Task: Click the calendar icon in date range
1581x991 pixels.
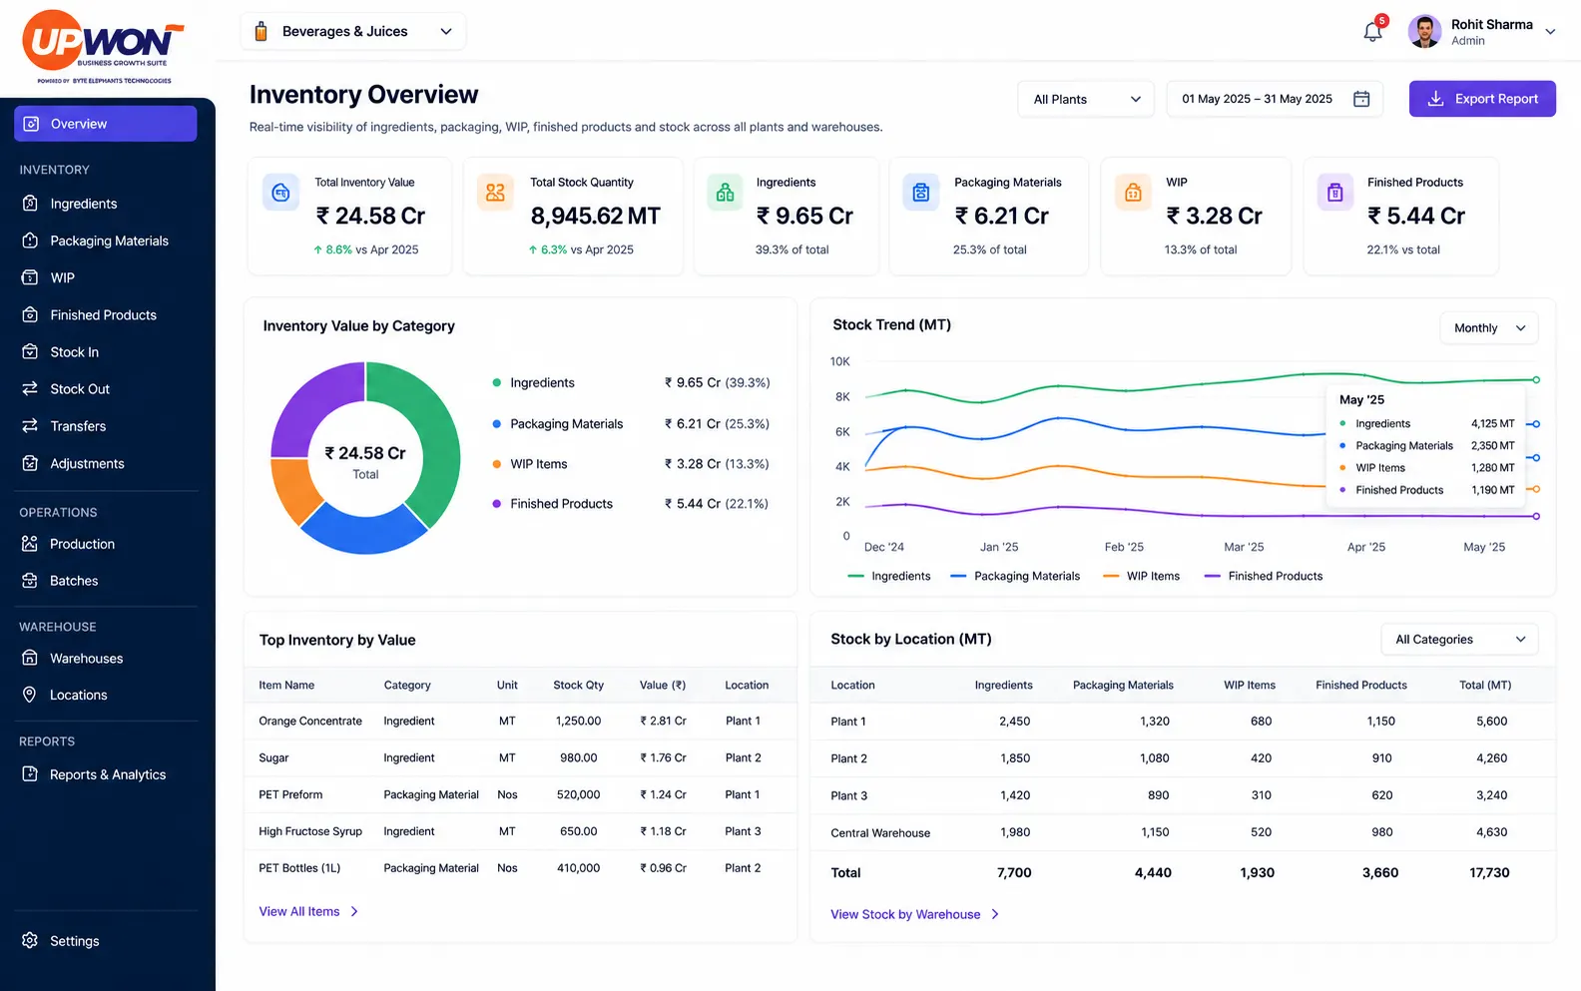Action: (x=1361, y=99)
